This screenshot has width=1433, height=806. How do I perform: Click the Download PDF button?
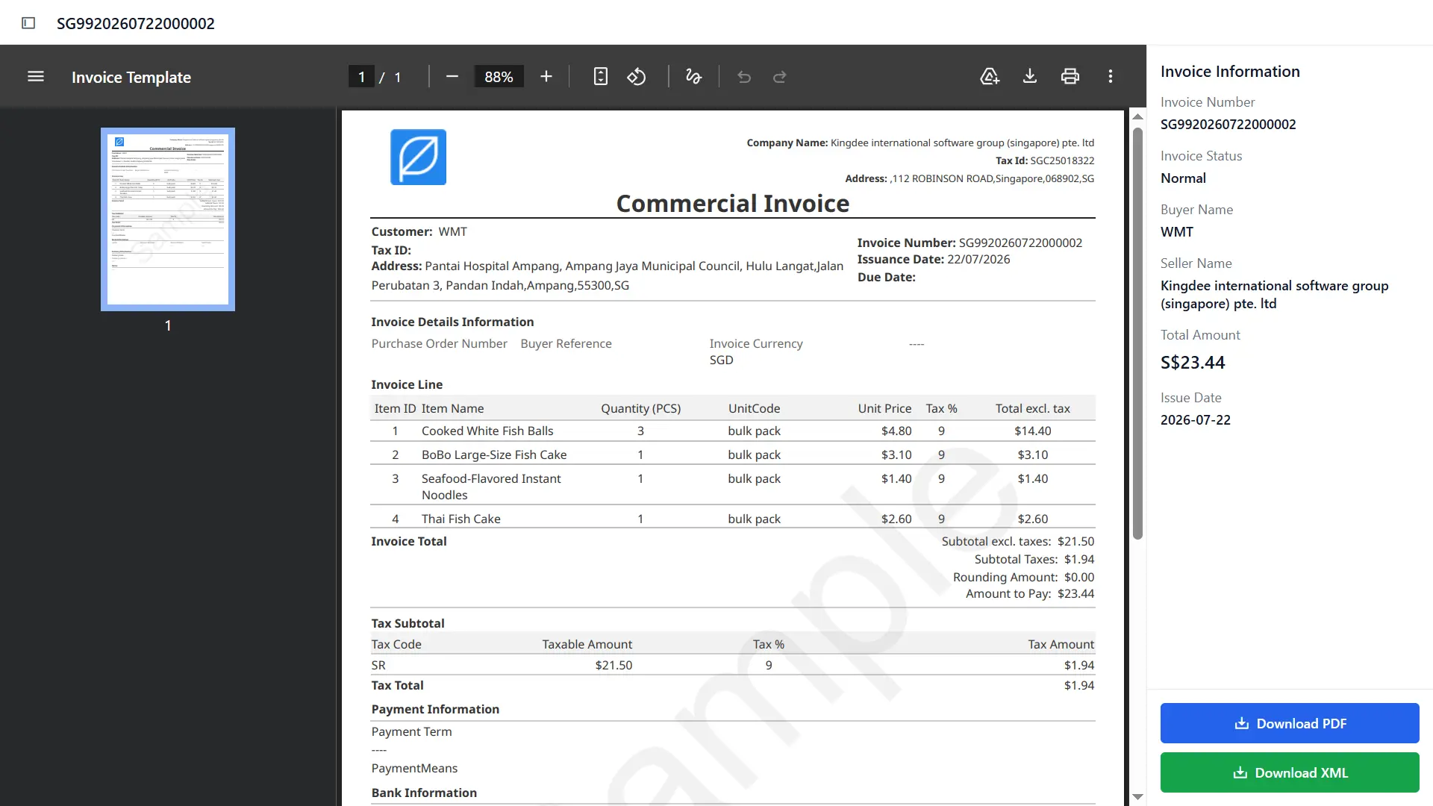pyautogui.click(x=1290, y=723)
